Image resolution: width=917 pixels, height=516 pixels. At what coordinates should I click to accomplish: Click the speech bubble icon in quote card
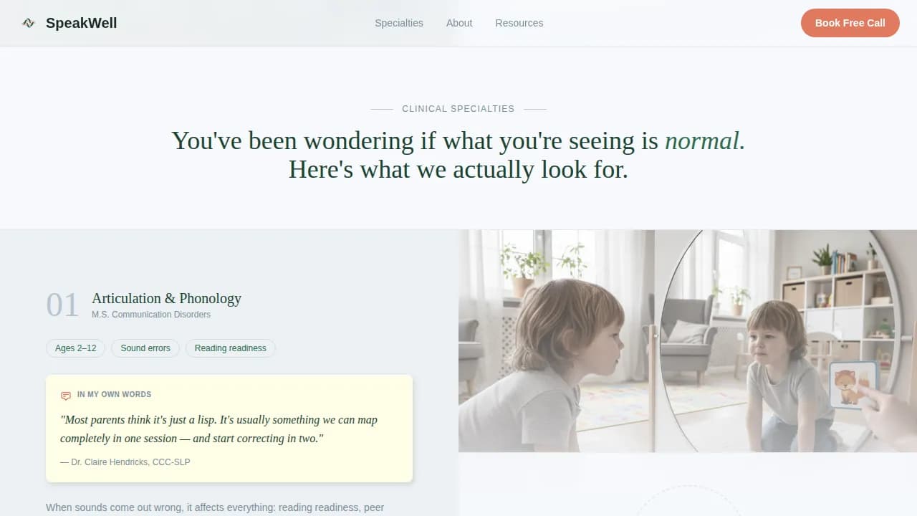[66, 395]
